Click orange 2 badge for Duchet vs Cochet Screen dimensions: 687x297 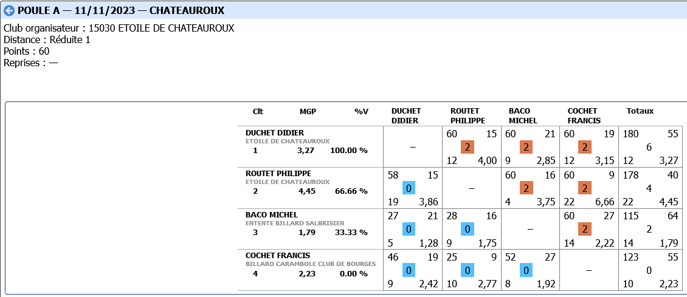click(x=585, y=148)
